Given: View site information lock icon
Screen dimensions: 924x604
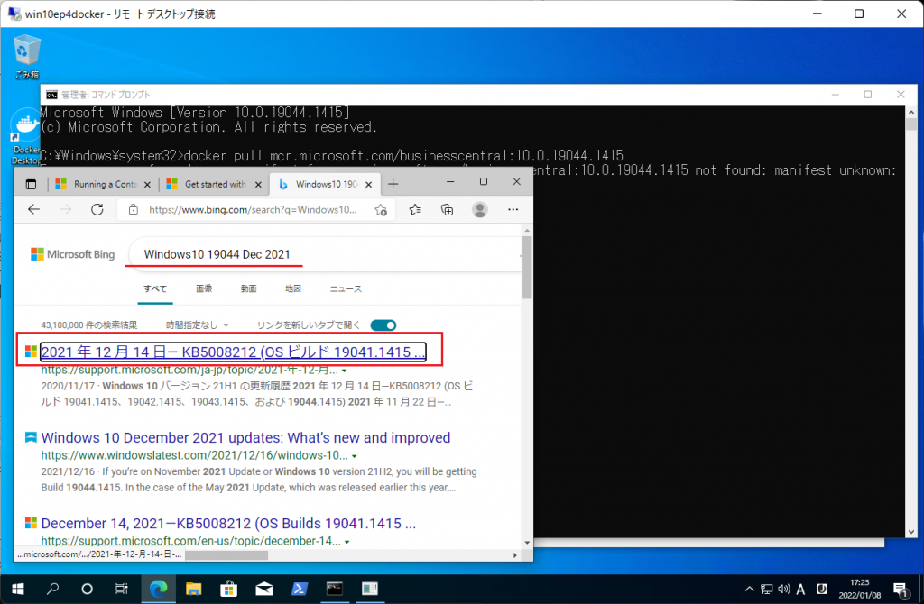Looking at the screenshot, I should click(x=134, y=209).
